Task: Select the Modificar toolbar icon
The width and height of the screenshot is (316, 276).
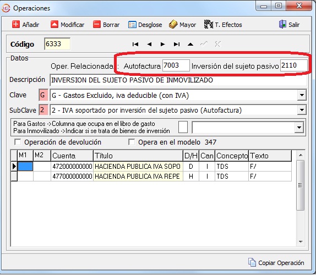Action: (55, 24)
